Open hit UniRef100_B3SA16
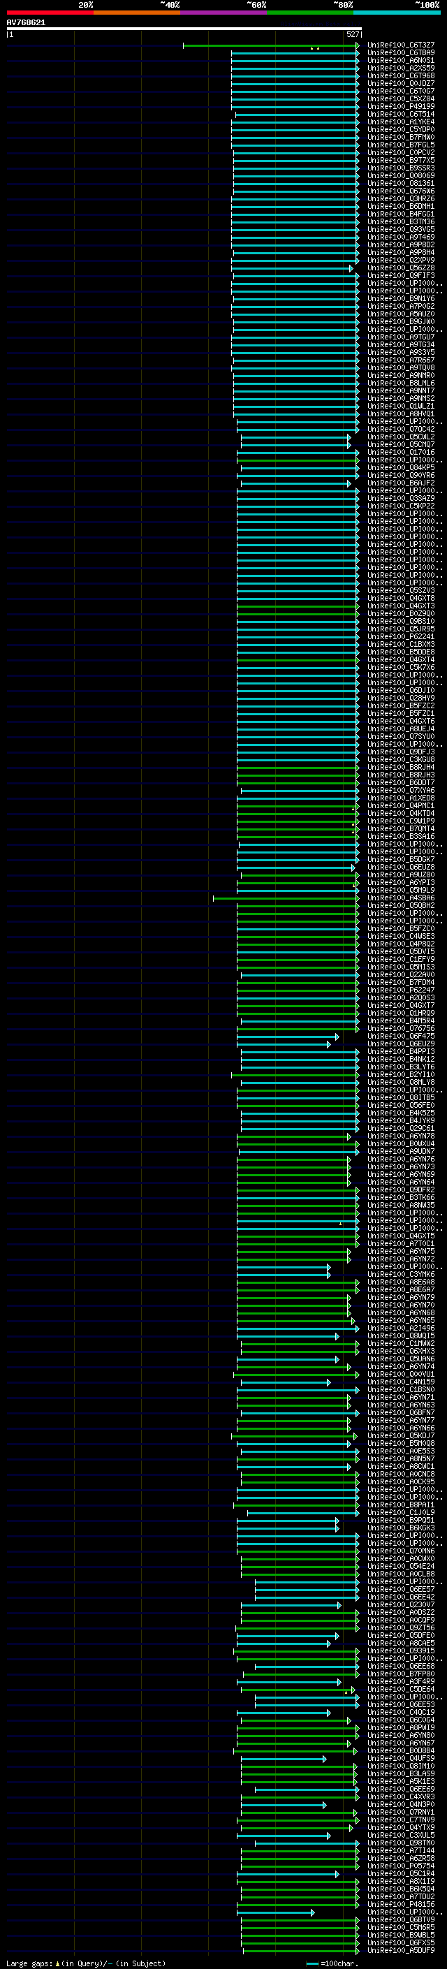The image size is (447, 1969). click(401, 835)
